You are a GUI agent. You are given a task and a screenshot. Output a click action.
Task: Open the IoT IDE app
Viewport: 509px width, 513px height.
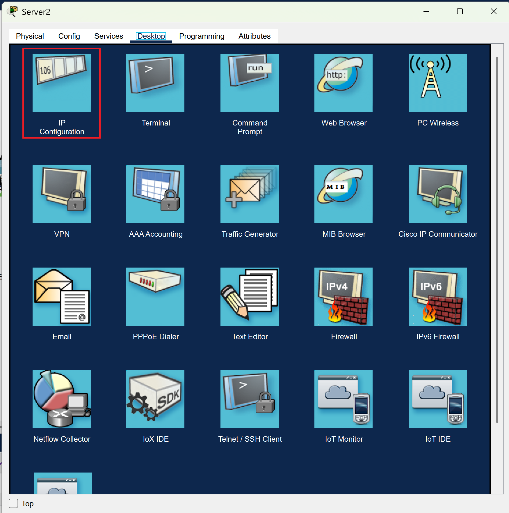(x=438, y=399)
